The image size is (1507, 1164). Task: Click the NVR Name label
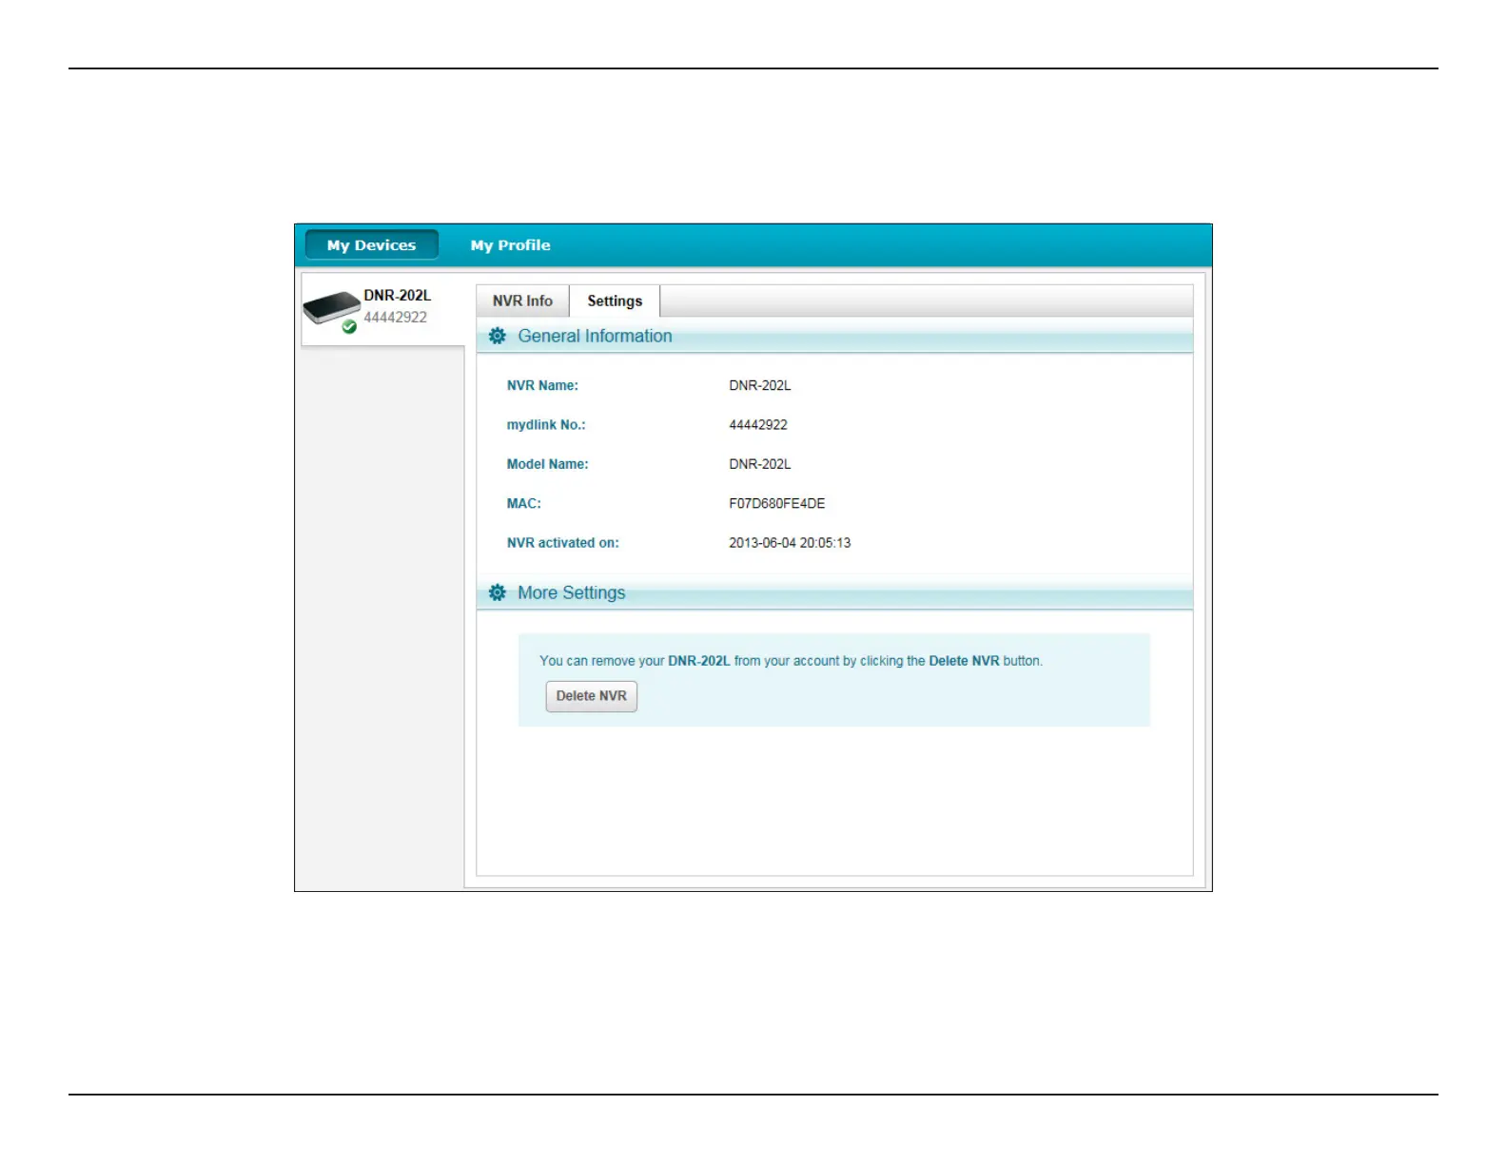542,385
